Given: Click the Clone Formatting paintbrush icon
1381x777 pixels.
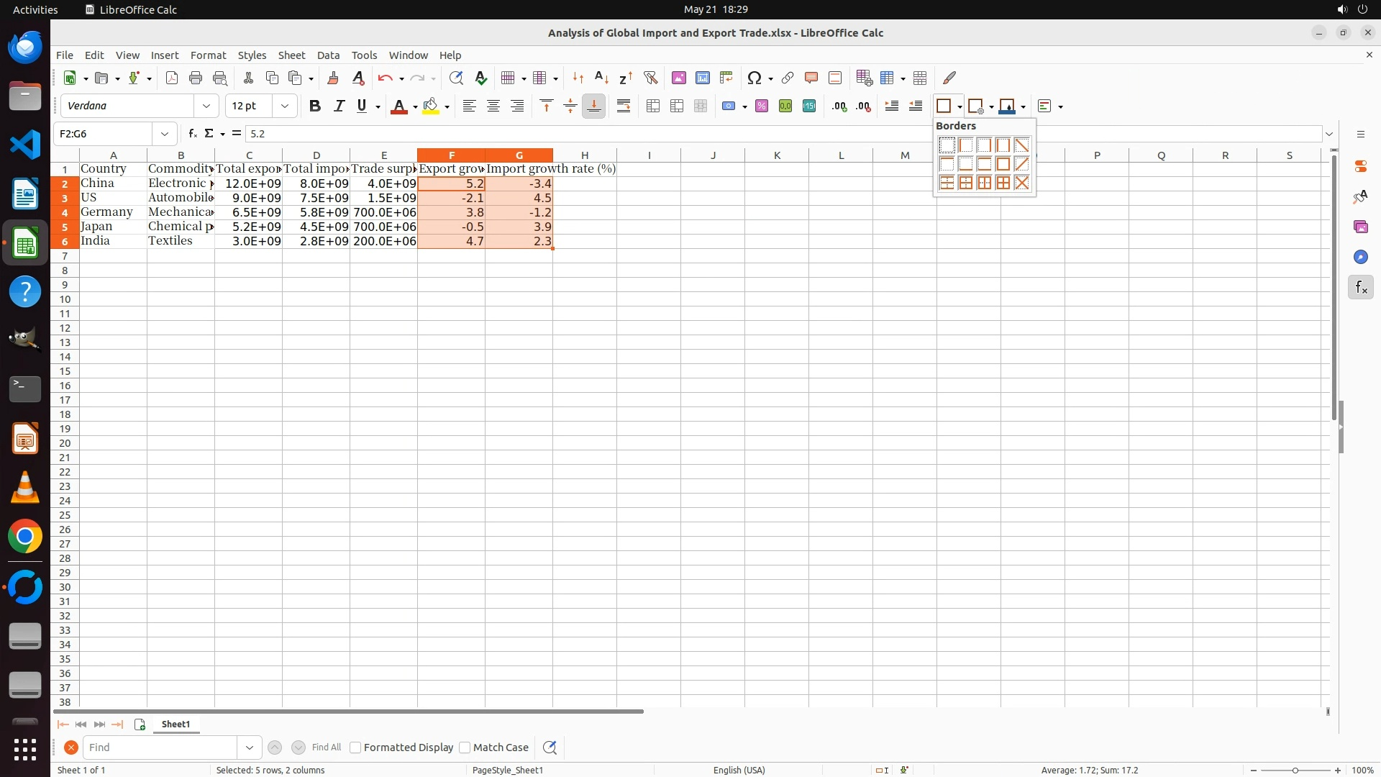Looking at the screenshot, I should [333, 78].
